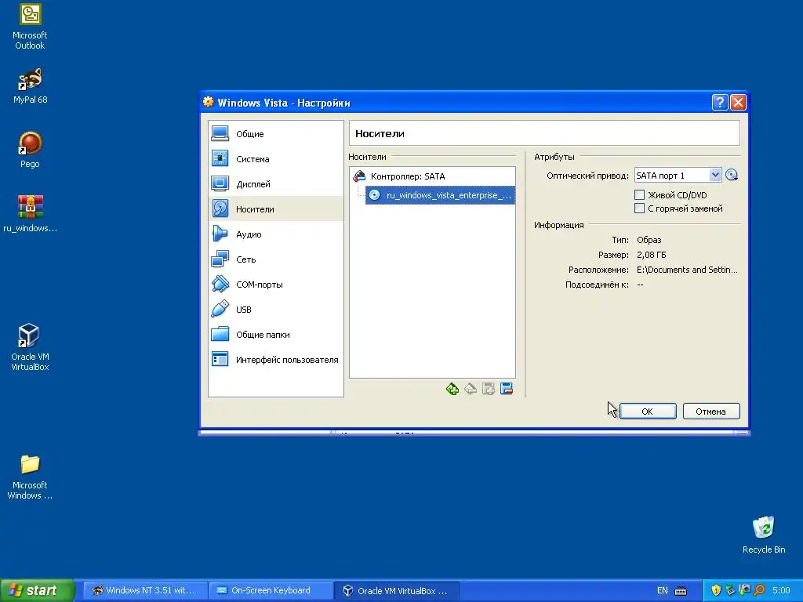Click the remove attachment icon
The image size is (803, 602).
click(x=471, y=389)
